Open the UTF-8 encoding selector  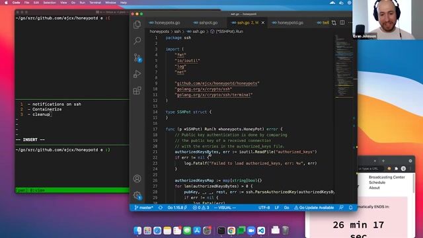click(264, 208)
